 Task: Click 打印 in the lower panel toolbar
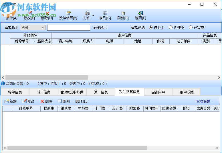click(81, 101)
